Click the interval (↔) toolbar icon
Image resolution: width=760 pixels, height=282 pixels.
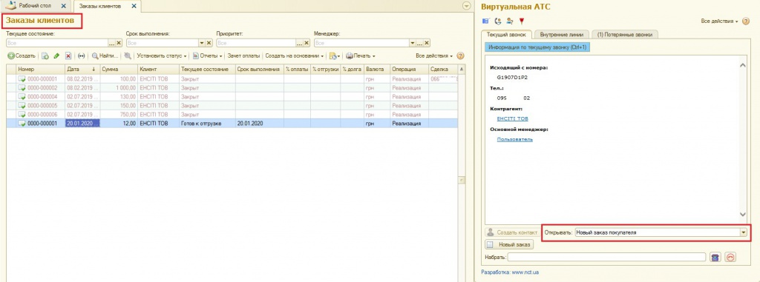click(x=82, y=56)
